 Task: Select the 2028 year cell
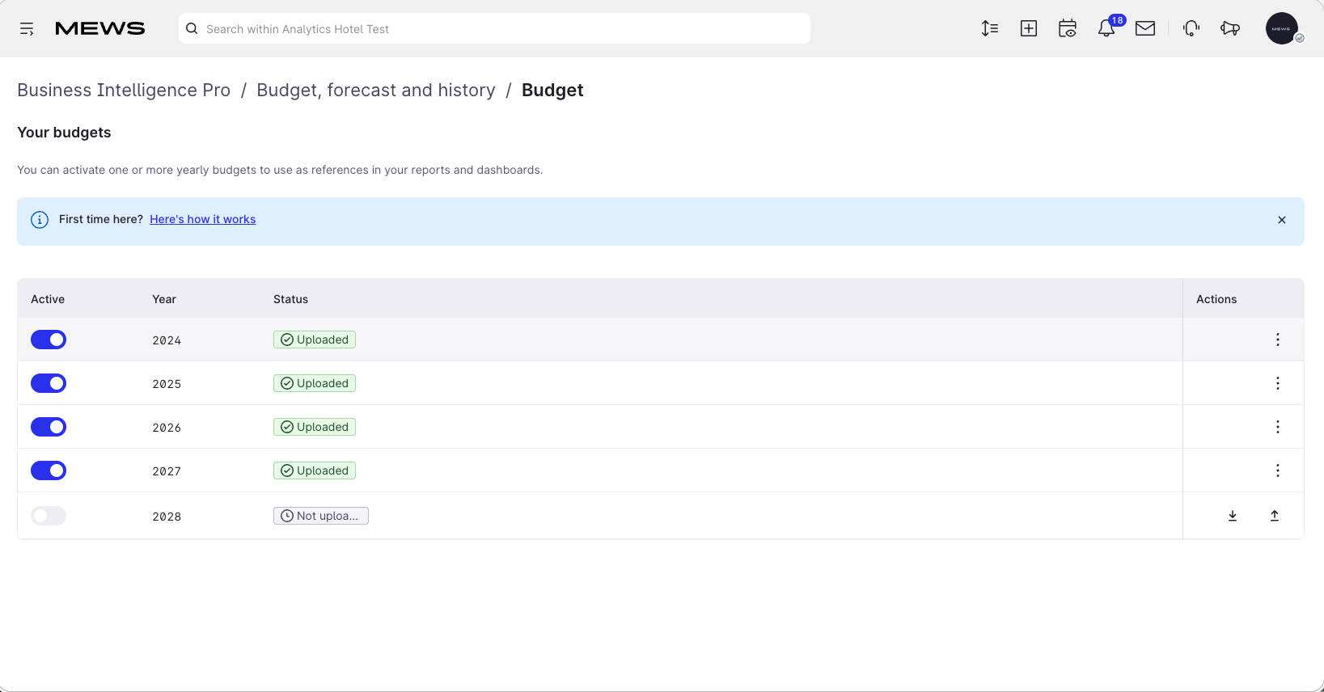pos(167,517)
